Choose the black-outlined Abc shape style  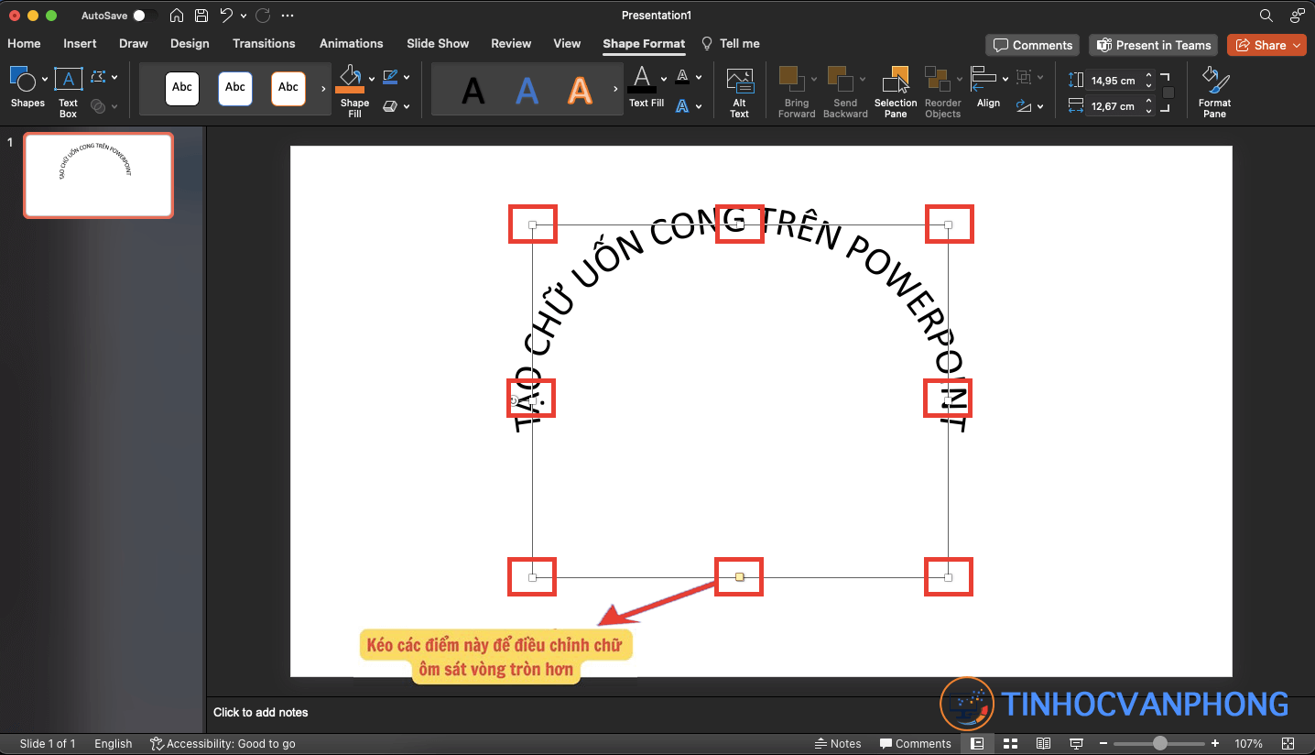pyautogui.click(x=182, y=88)
